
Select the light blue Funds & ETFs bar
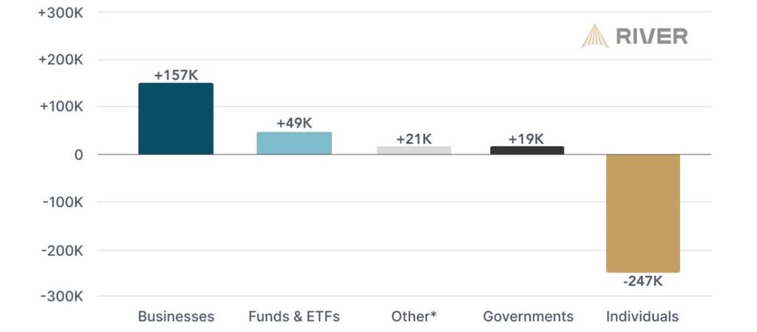tap(294, 143)
